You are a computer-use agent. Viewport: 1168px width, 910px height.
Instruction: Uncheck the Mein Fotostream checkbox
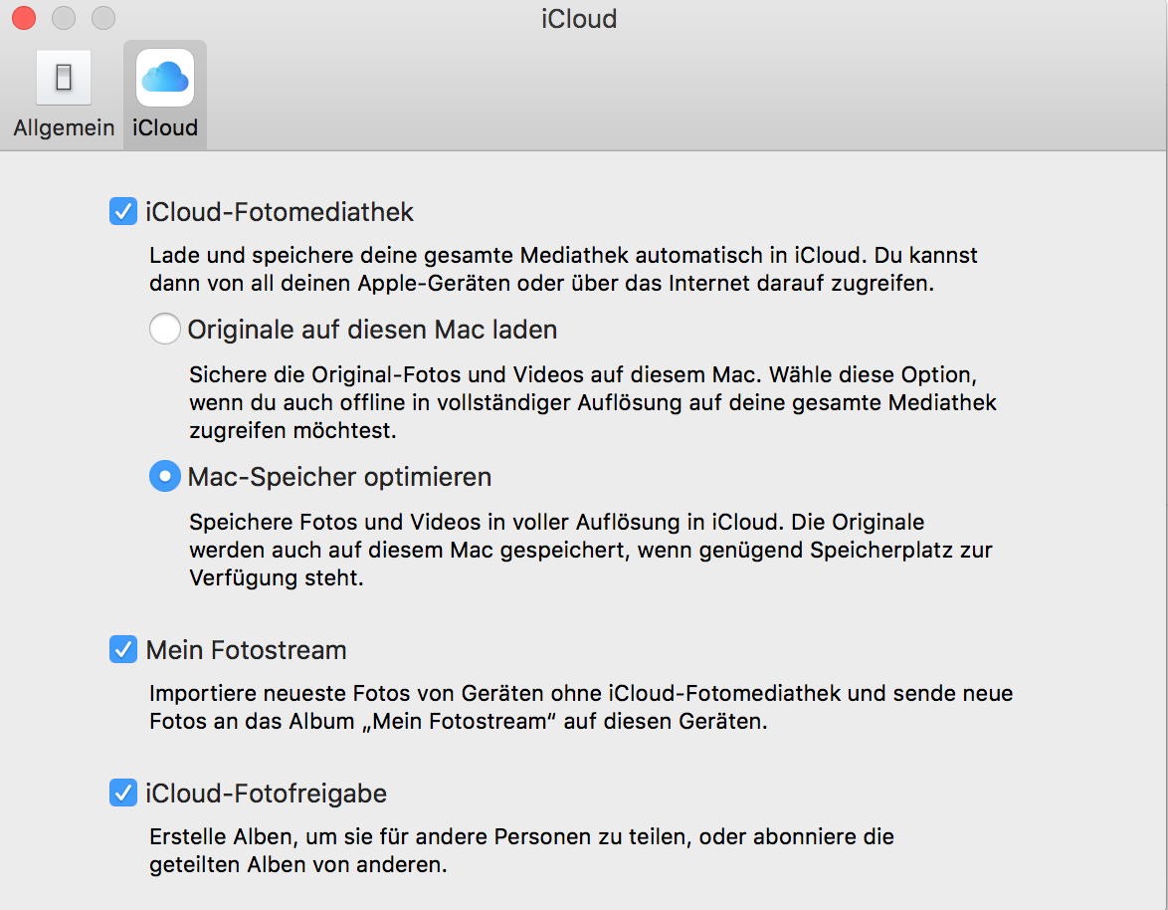(122, 650)
